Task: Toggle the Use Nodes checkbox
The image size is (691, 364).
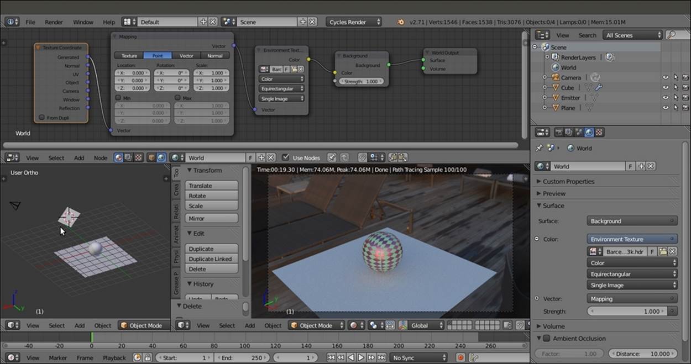Action: tap(286, 157)
